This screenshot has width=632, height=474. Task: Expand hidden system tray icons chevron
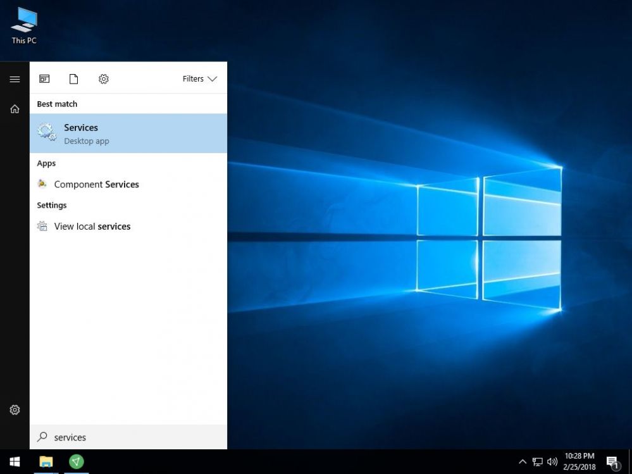(x=523, y=461)
